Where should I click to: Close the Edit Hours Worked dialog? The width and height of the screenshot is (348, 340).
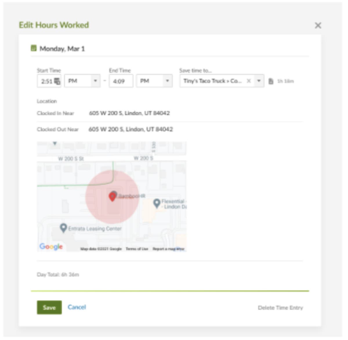point(318,26)
